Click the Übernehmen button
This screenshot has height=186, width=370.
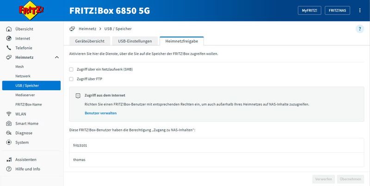pos(351,179)
